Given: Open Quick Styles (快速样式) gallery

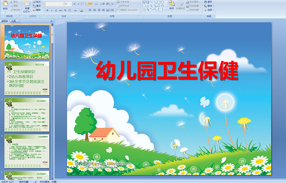Looking at the screenshot, I should coord(181,6).
